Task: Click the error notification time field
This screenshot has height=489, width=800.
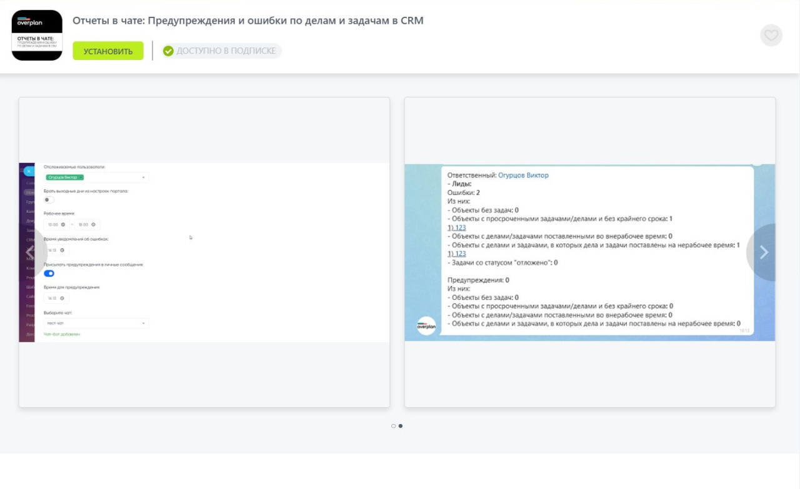Action: [56, 250]
